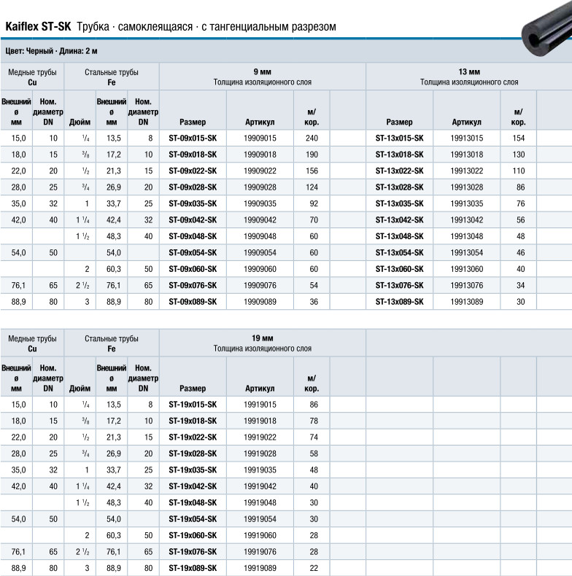The width and height of the screenshot is (572, 576).
Task: Click the '19 мм' thickness header
Action: [262, 338]
